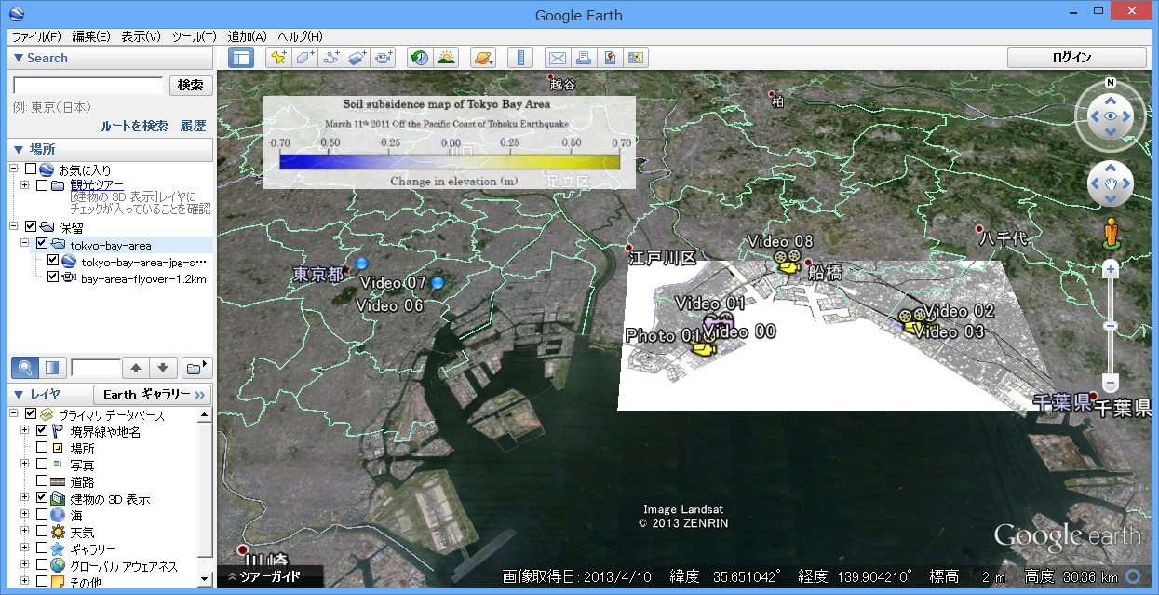Open the planet switcher dropdown
Image resolution: width=1159 pixels, height=595 pixels.
pos(483,58)
